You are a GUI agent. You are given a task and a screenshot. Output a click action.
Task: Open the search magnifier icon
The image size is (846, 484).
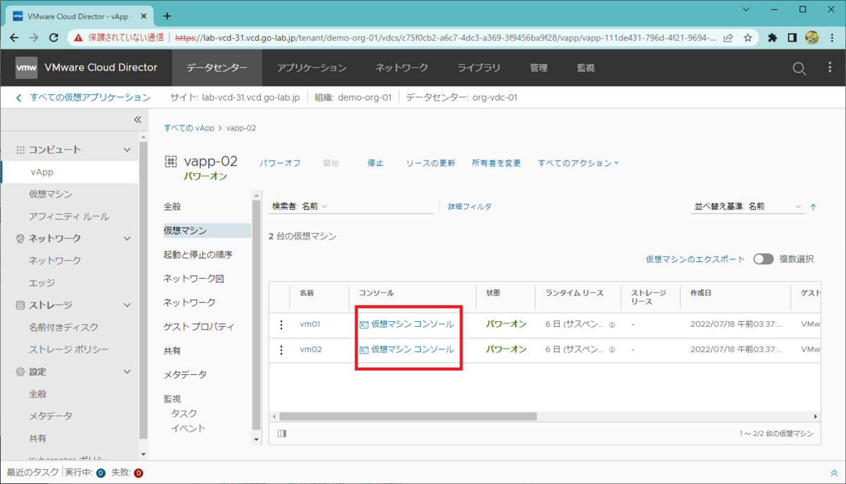799,68
